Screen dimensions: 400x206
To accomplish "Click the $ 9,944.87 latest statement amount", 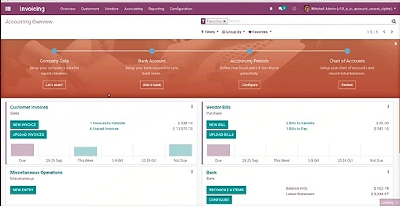I will [x=380, y=194].
